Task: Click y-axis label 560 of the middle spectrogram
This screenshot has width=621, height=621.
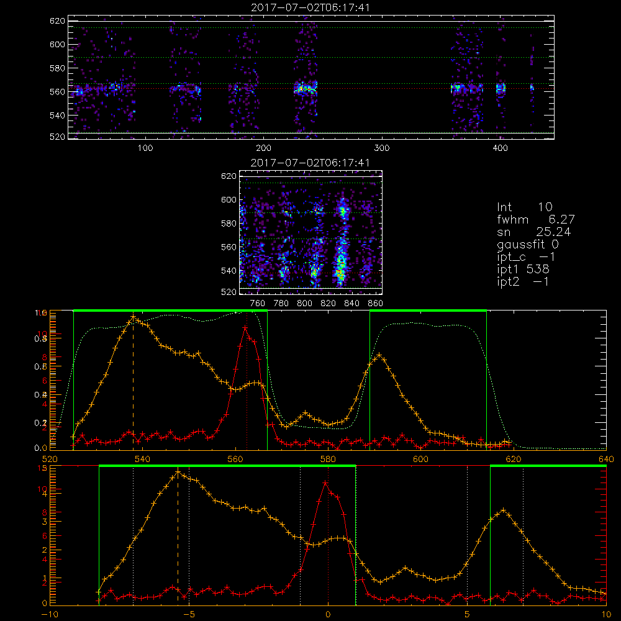Action: [229, 247]
